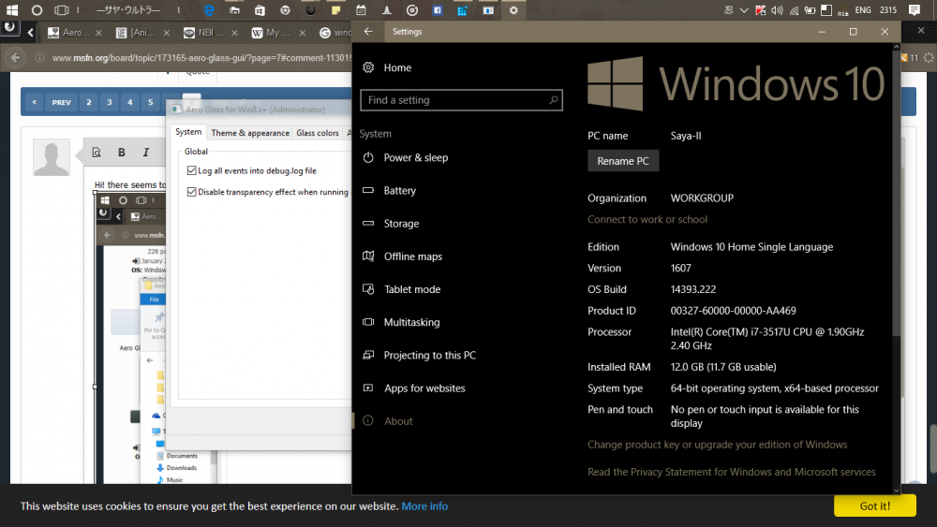937x527 pixels.
Task: Click Italic in forum editor toolbar
Action: point(146,153)
